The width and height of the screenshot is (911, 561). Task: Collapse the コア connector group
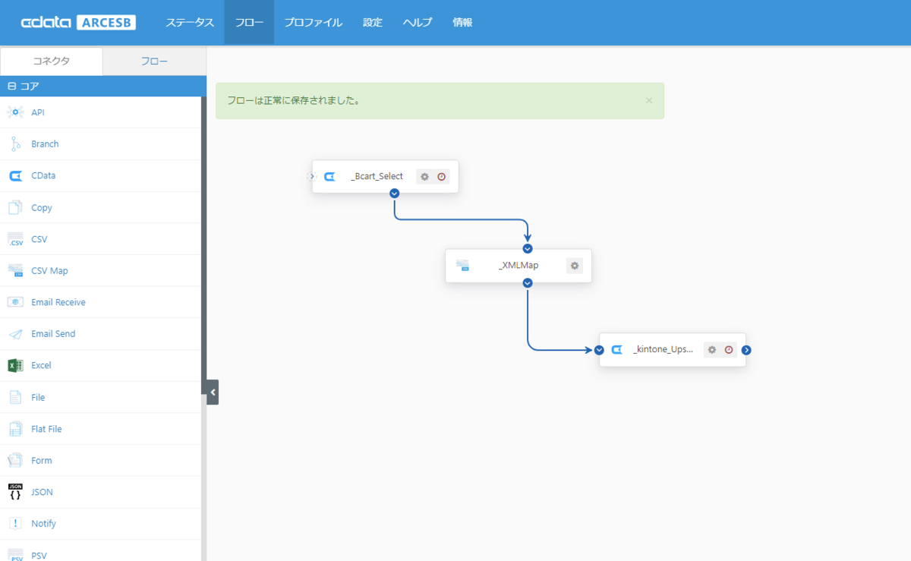point(11,87)
